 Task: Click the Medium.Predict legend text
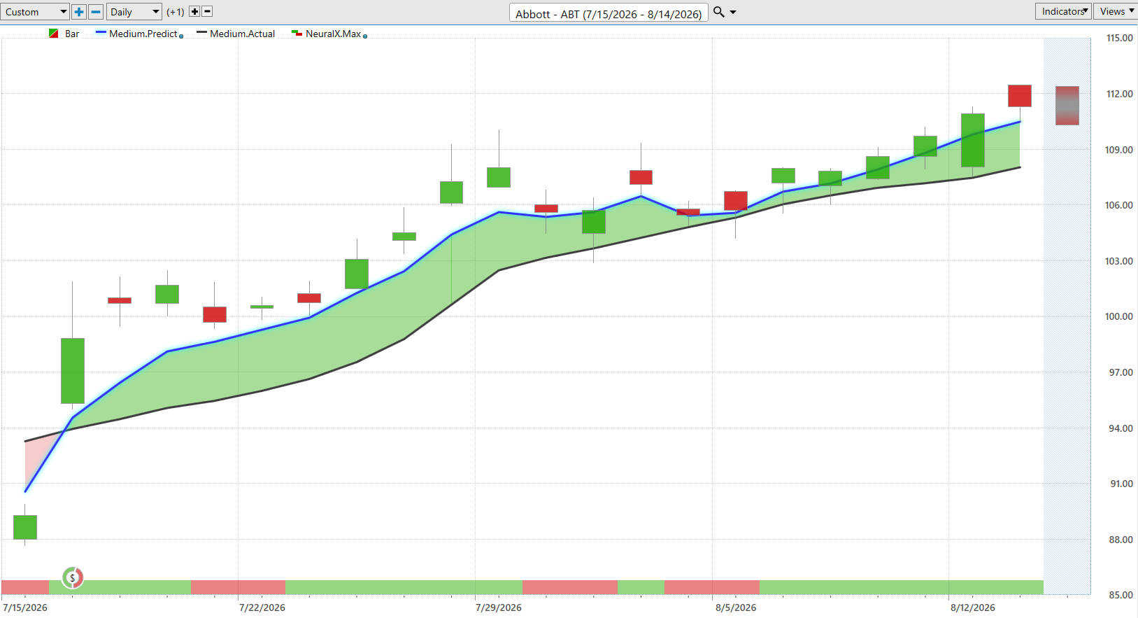(x=143, y=34)
